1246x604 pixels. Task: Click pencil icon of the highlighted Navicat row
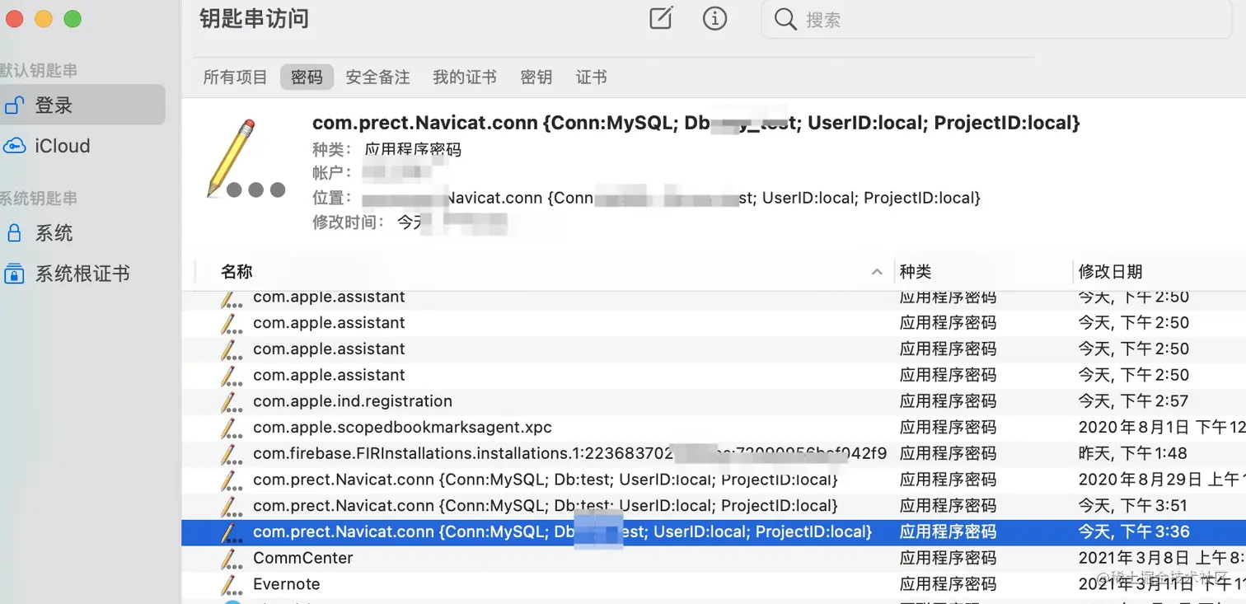pyautogui.click(x=230, y=532)
